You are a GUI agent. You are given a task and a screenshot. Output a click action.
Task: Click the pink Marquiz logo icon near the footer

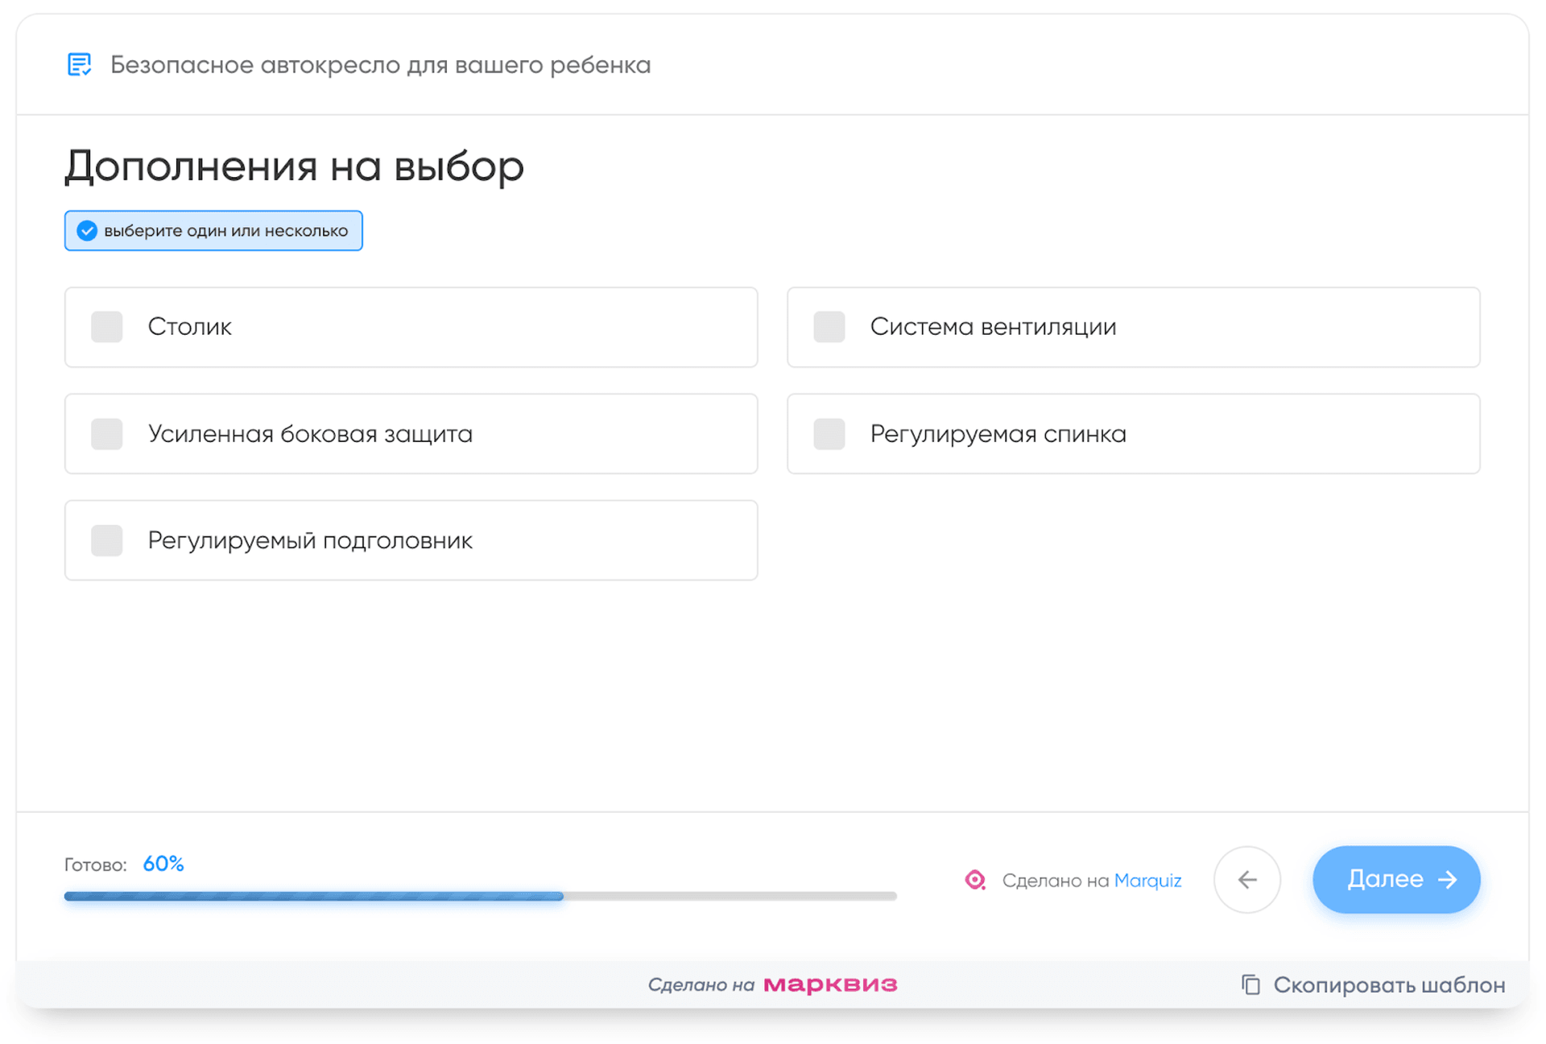975,880
